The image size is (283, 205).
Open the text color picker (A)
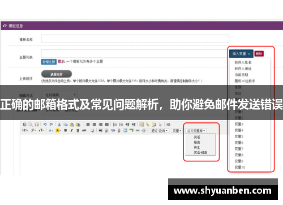(x=50, y=130)
